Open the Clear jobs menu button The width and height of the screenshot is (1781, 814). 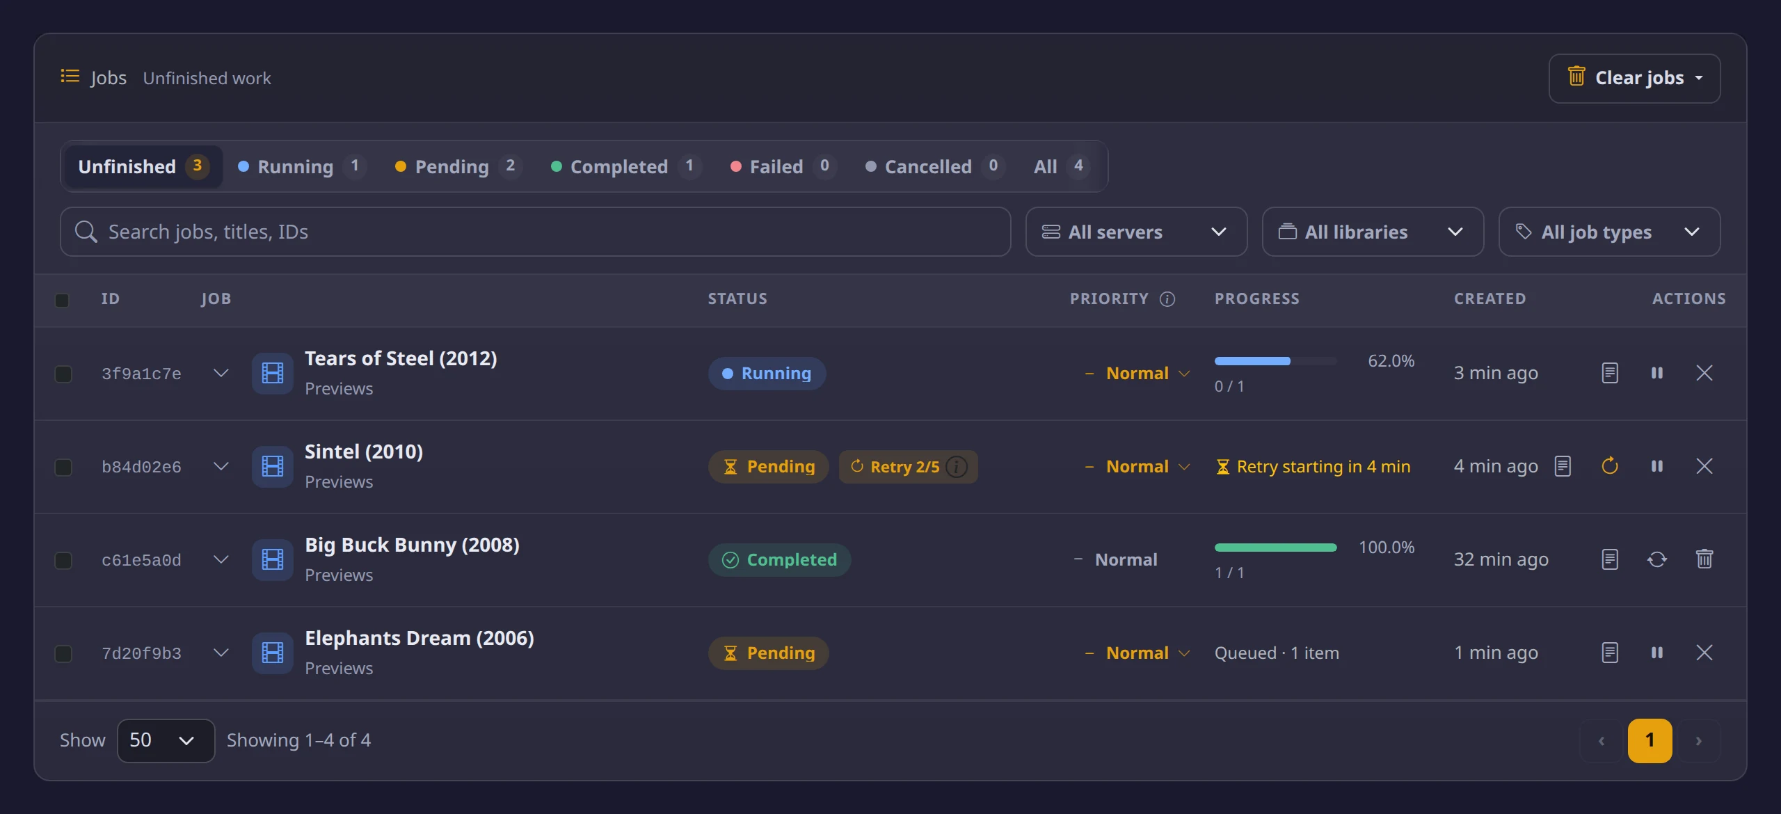[1634, 78]
